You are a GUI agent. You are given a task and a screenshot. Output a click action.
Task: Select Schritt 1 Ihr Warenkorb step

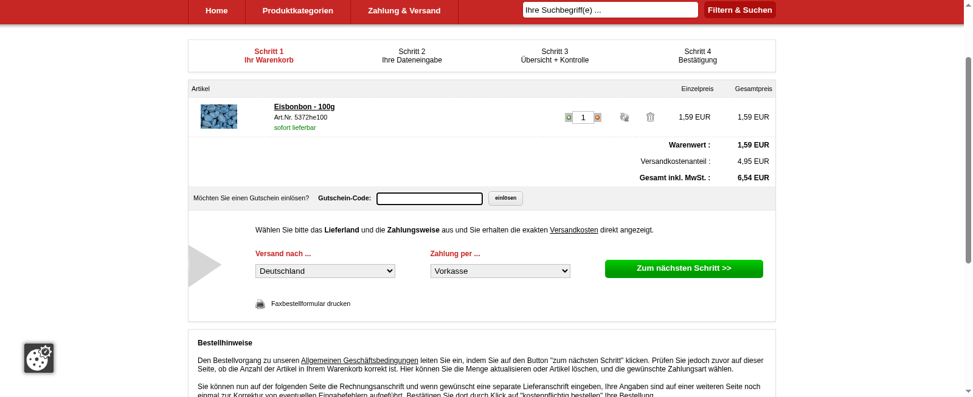pos(269,56)
